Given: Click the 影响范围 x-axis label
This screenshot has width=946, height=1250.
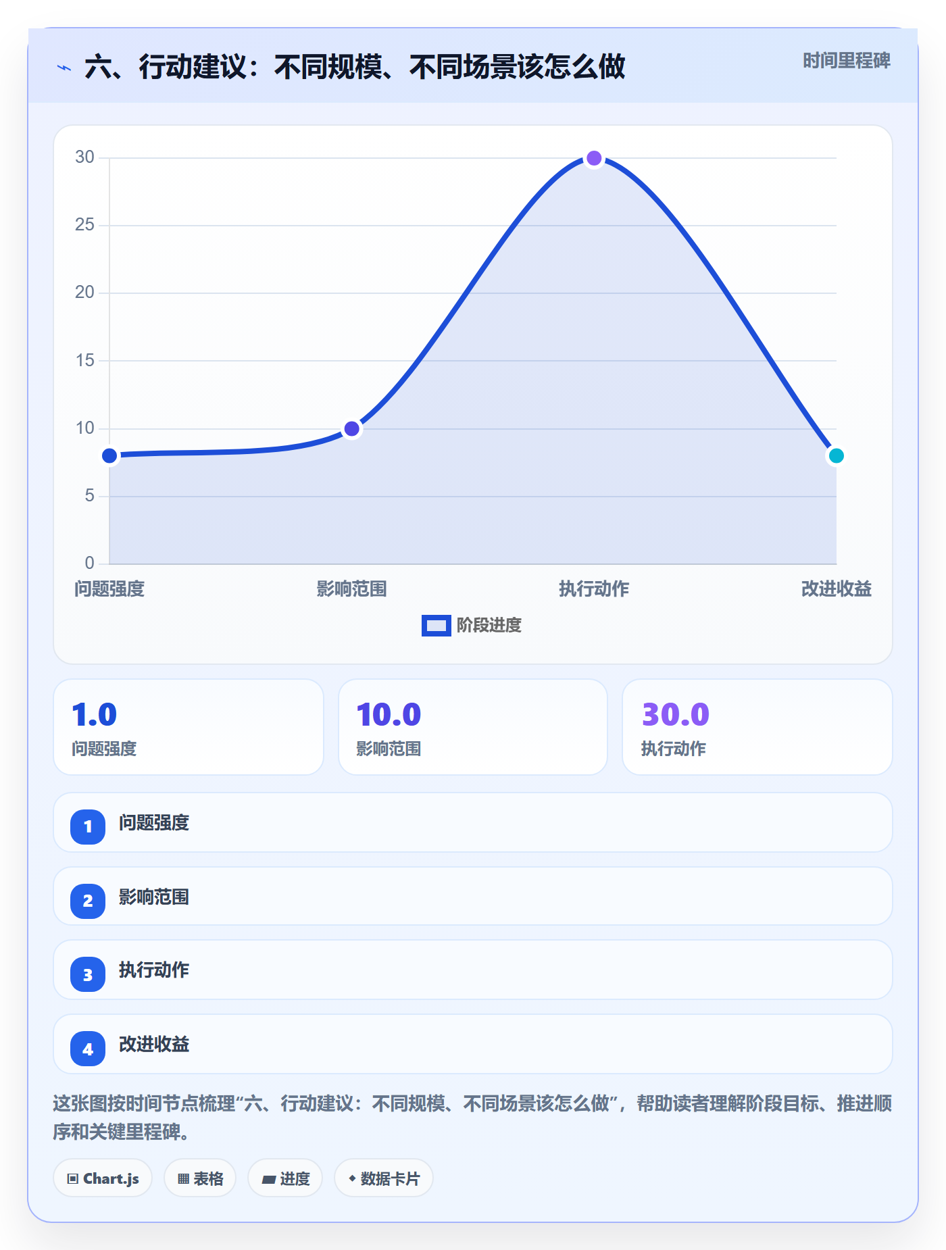Looking at the screenshot, I should 351,589.
